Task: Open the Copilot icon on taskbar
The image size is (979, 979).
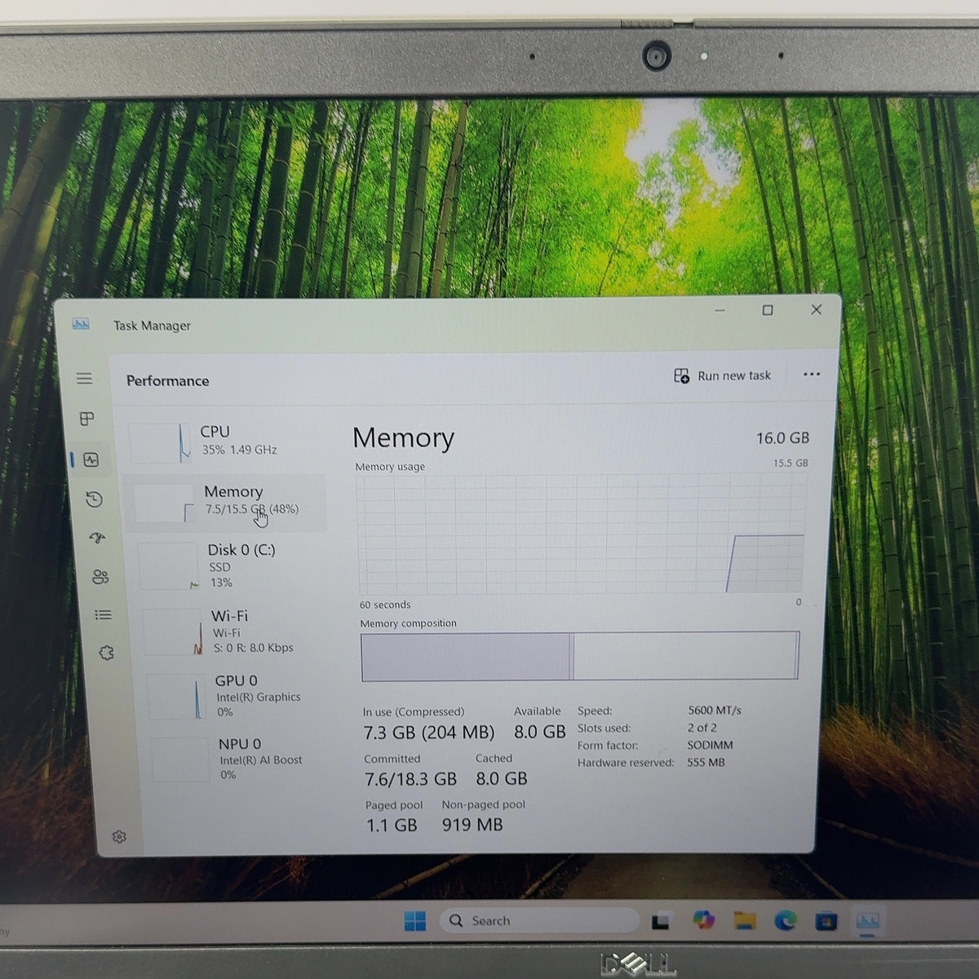Action: tap(703, 920)
